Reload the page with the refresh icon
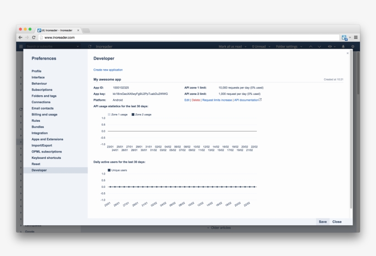 [33, 38]
